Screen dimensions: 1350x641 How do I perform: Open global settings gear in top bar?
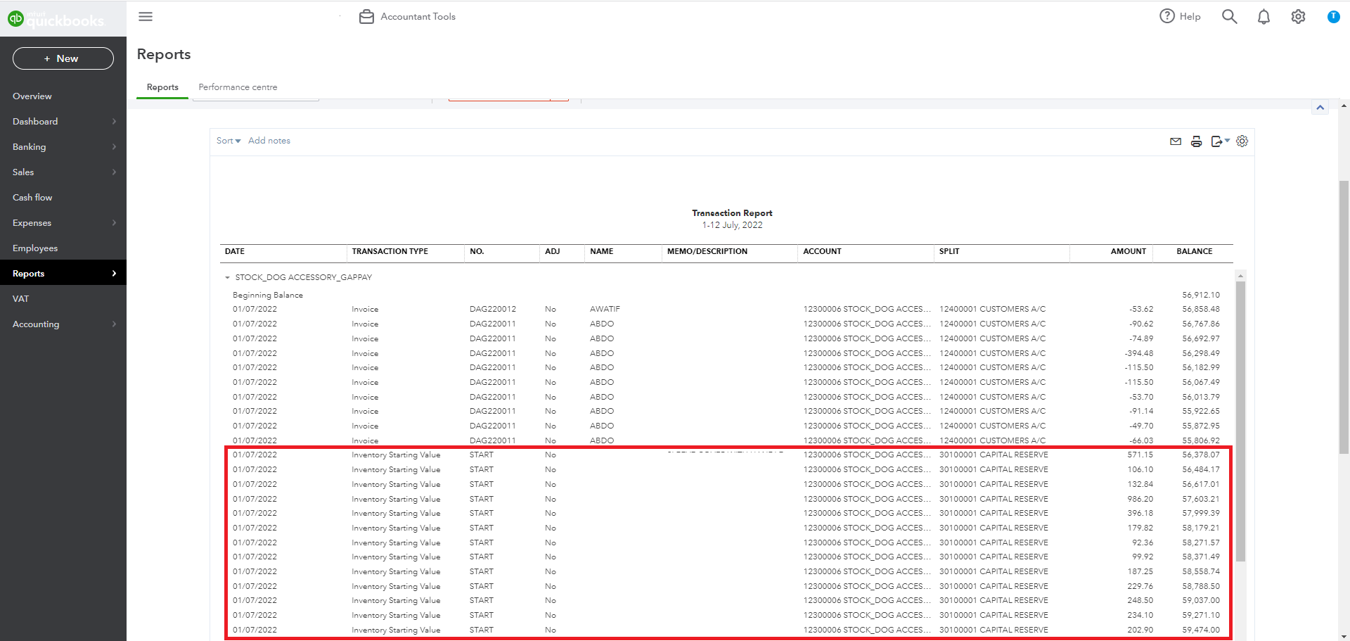point(1298,16)
